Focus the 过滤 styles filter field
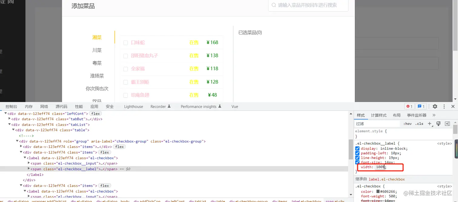The image size is (458, 202). 377,123
